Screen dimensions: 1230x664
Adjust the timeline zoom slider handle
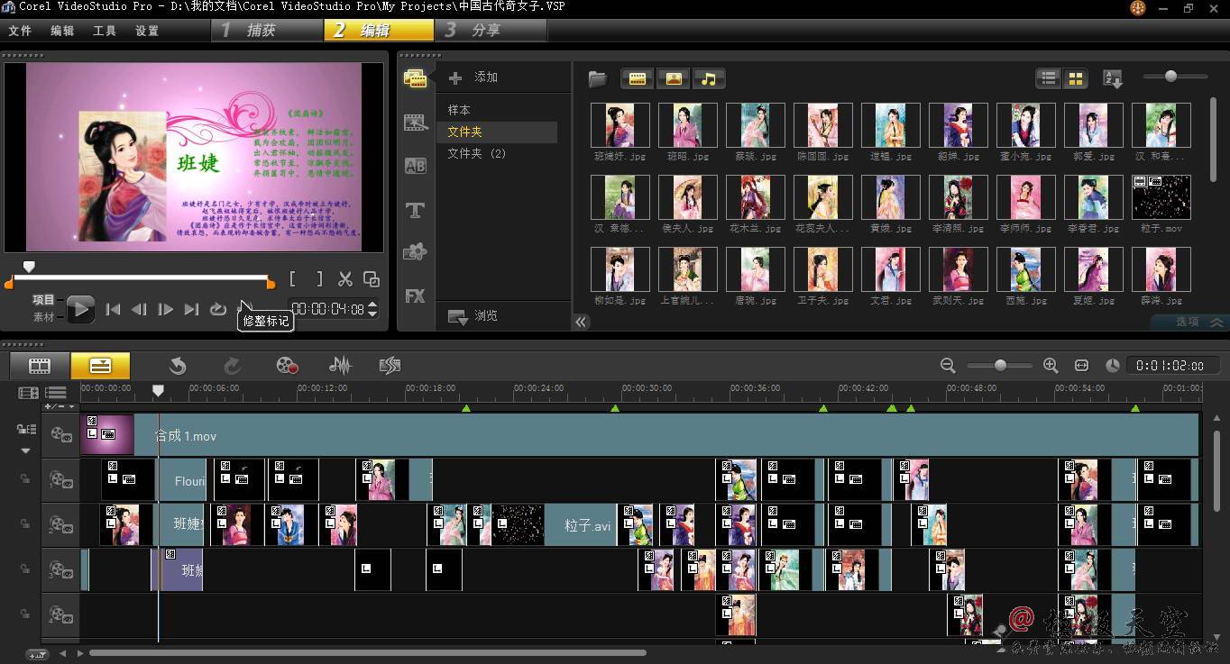click(999, 365)
